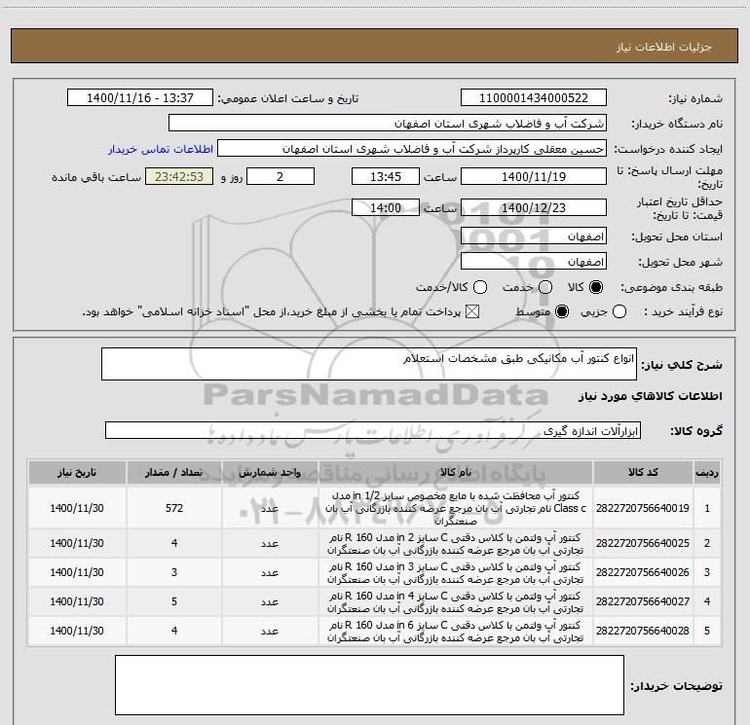
Task: Click the quantity cell 5 in row 4
Action: pyautogui.click(x=174, y=601)
